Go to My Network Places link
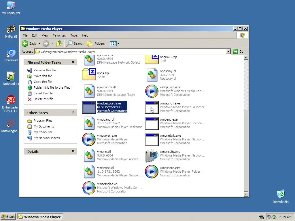The height and width of the screenshot is (221, 295). click(x=47, y=138)
